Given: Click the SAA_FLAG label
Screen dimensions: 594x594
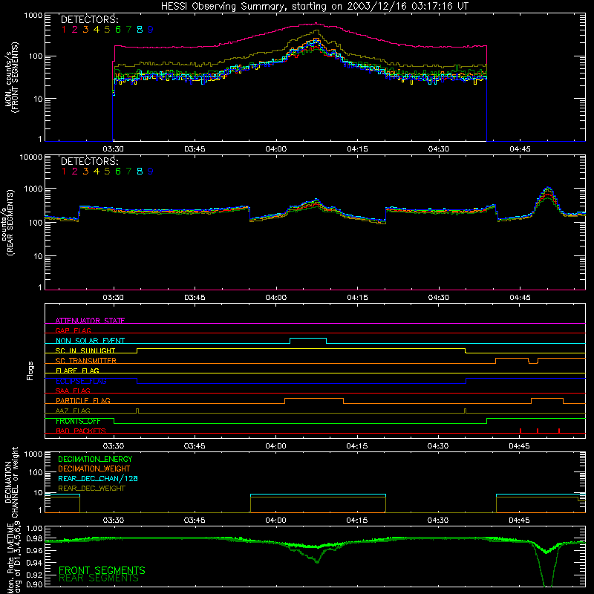Looking at the screenshot, I should [x=73, y=391].
